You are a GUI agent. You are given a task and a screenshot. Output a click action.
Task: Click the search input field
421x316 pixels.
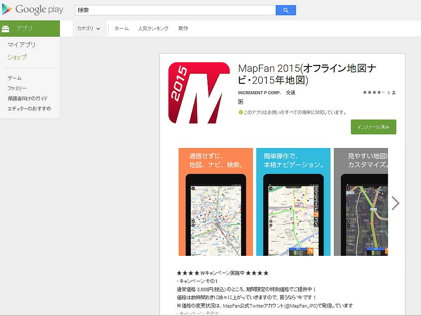[x=175, y=10]
